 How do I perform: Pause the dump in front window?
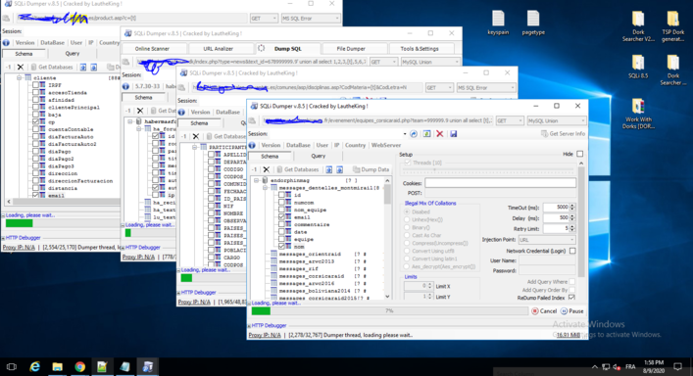(x=571, y=311)
